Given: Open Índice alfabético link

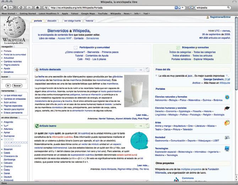Looking at the screenshot, I should (181, 56).
